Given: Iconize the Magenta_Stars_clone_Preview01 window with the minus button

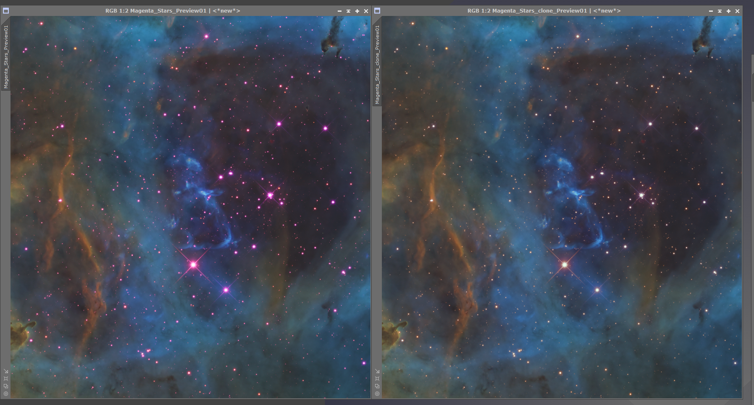Looking at the screenshot, I should [x=711, y=11].
